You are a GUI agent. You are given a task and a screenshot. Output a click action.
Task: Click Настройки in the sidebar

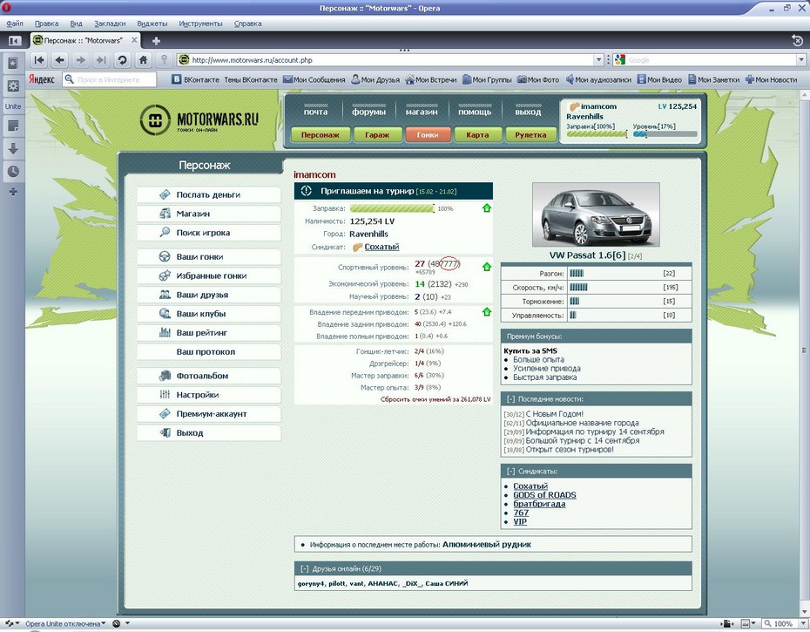click(x=209, y=395)
